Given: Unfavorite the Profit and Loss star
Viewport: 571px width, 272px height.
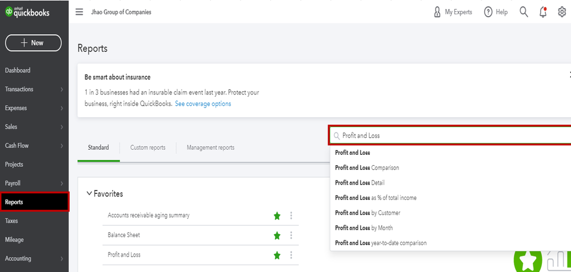Looking at the screenshot, I should [277, 255].
